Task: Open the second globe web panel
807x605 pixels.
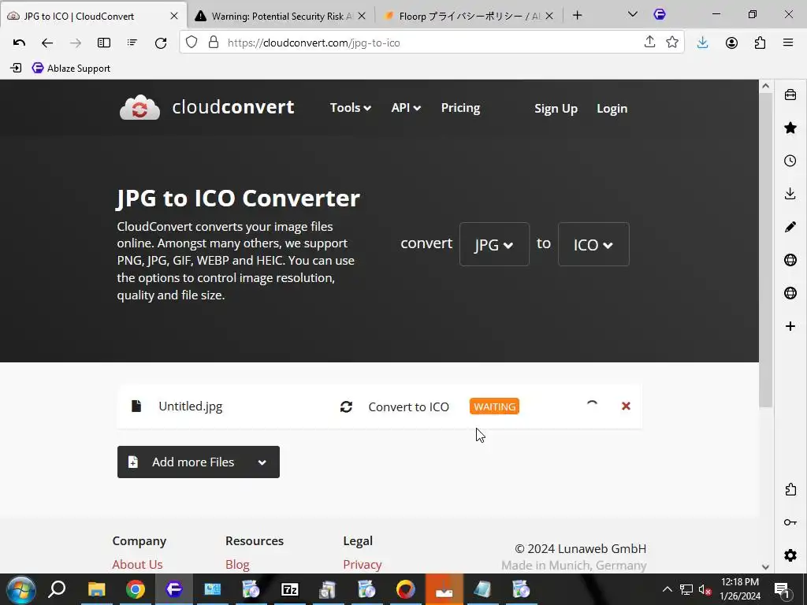Action: point(790,293)
